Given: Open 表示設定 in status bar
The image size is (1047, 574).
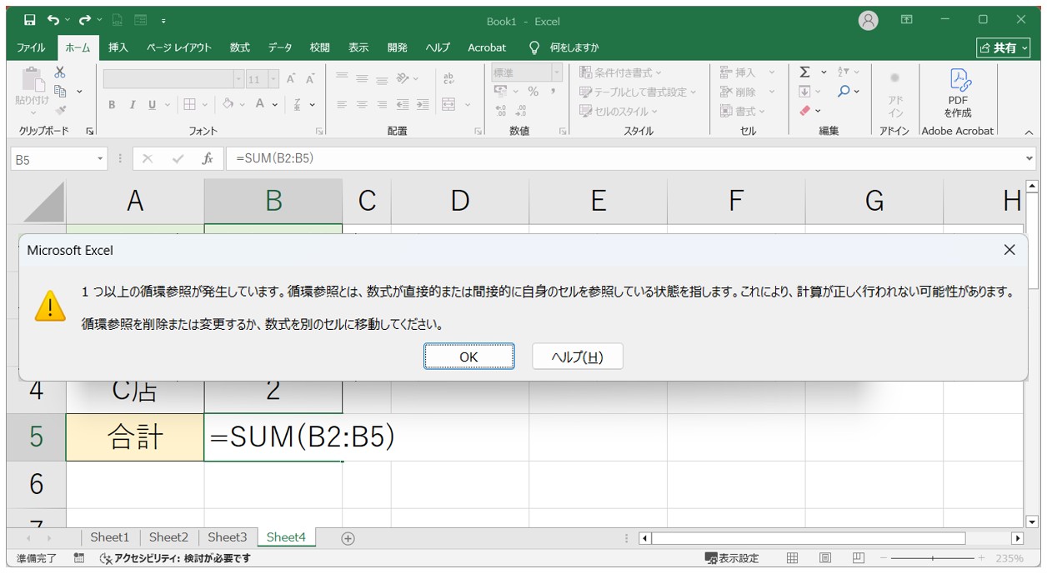Looking at the screenshot, I should pos(732,558).
